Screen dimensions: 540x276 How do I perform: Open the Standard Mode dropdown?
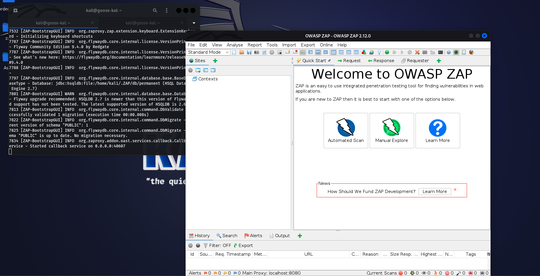[208, 52]
